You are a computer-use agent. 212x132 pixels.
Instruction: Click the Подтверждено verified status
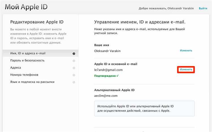[x=106, y=76]
